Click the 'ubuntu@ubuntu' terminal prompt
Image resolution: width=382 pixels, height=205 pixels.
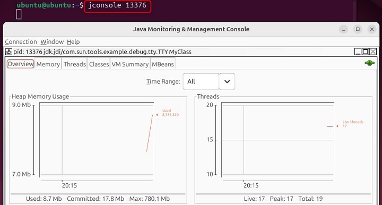point(44,5)
